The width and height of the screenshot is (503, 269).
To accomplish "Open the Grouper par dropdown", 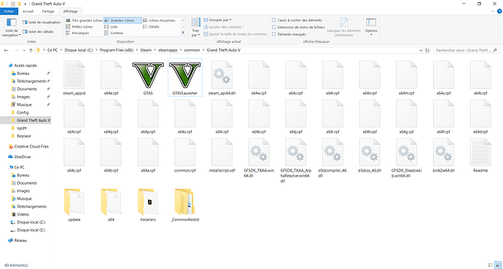I will [217, 20].
